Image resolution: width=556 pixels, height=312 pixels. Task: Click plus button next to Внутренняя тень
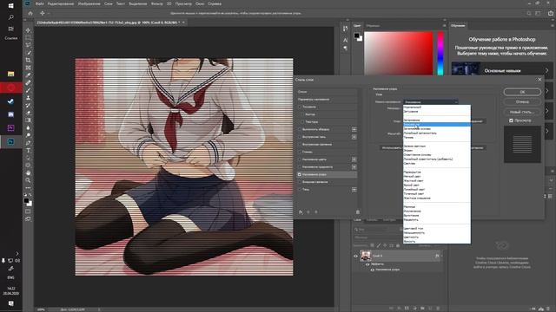tap(354, 137)
